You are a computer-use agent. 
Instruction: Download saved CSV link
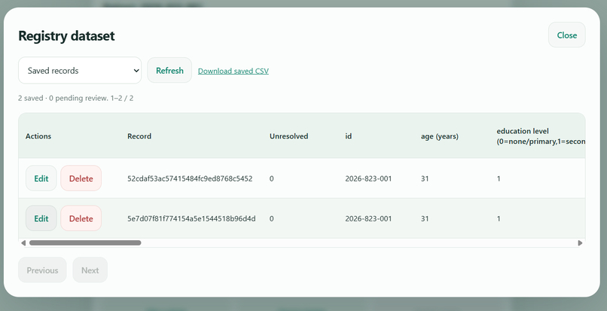[x=233, y=71]
